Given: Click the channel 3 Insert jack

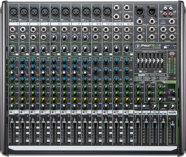Looking at the screenshot, I should click(x=33, y=37).
